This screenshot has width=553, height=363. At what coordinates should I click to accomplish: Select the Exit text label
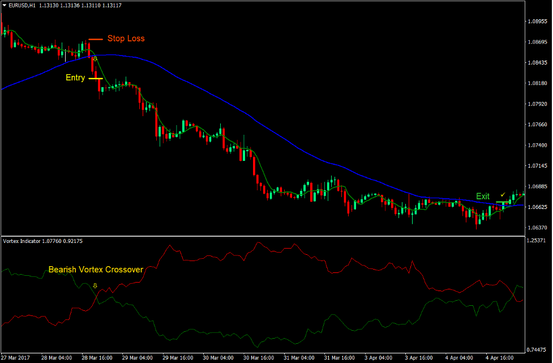(482, 196)
